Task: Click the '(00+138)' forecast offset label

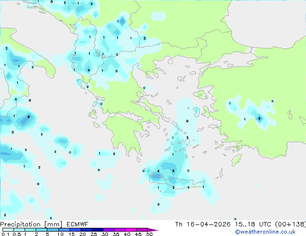Action: 291,224
